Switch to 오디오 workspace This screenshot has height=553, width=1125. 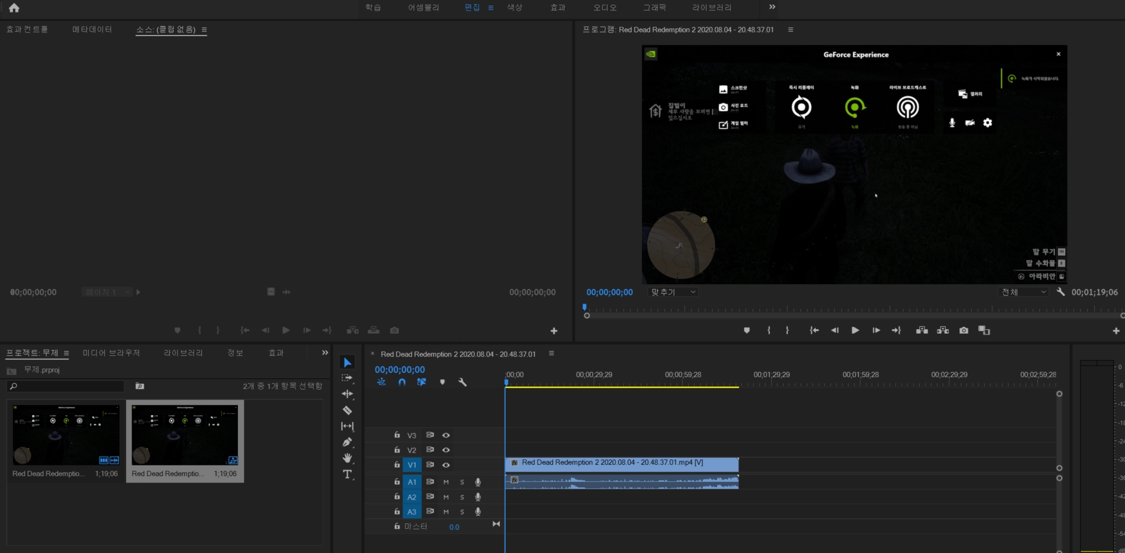[x=605, y=8]
